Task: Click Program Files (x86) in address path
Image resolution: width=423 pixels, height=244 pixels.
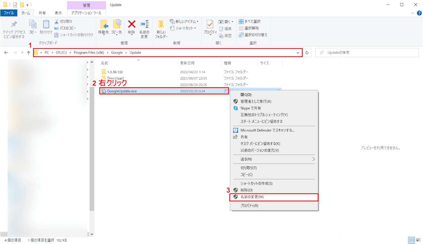Action: click(89, 52)
